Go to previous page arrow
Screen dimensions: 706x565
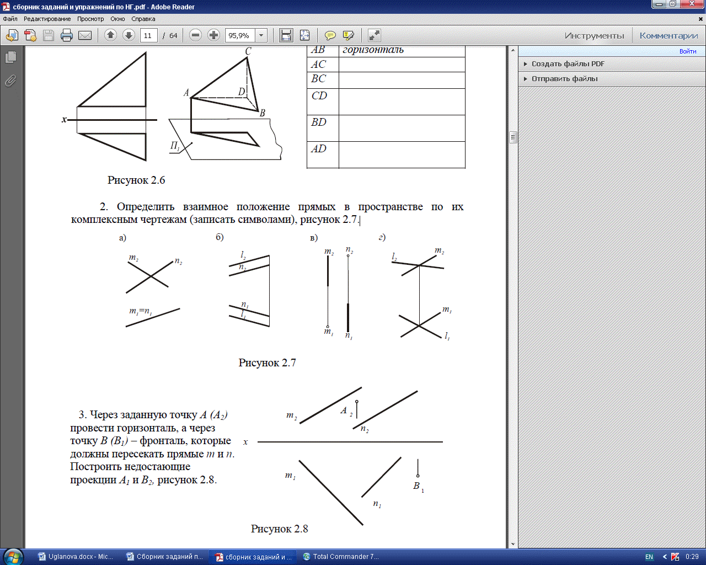tap(110, 35)
